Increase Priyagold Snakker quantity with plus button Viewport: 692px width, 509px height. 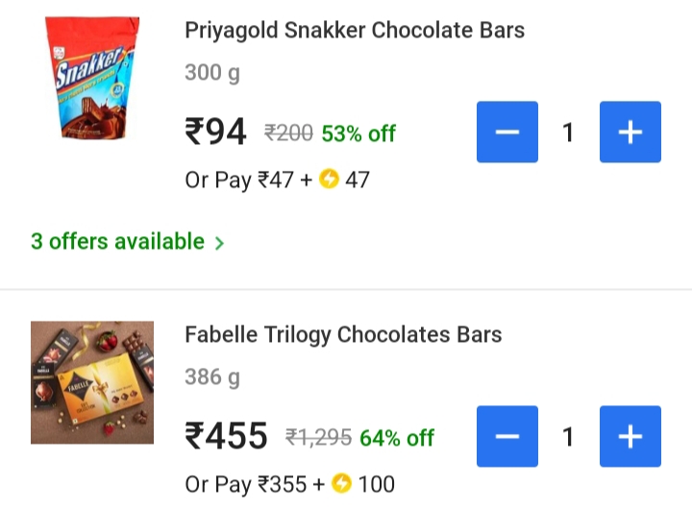[x=630, y=132]
